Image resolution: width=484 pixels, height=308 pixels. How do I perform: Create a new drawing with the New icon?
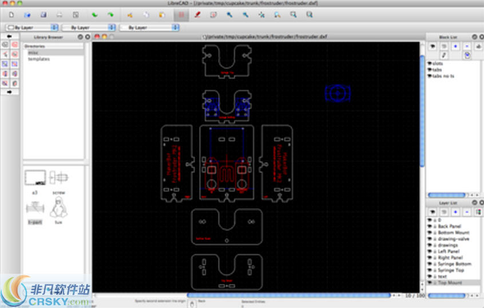pos(11,15)
